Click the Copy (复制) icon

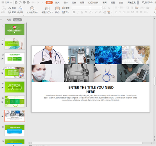coord(10,12)
